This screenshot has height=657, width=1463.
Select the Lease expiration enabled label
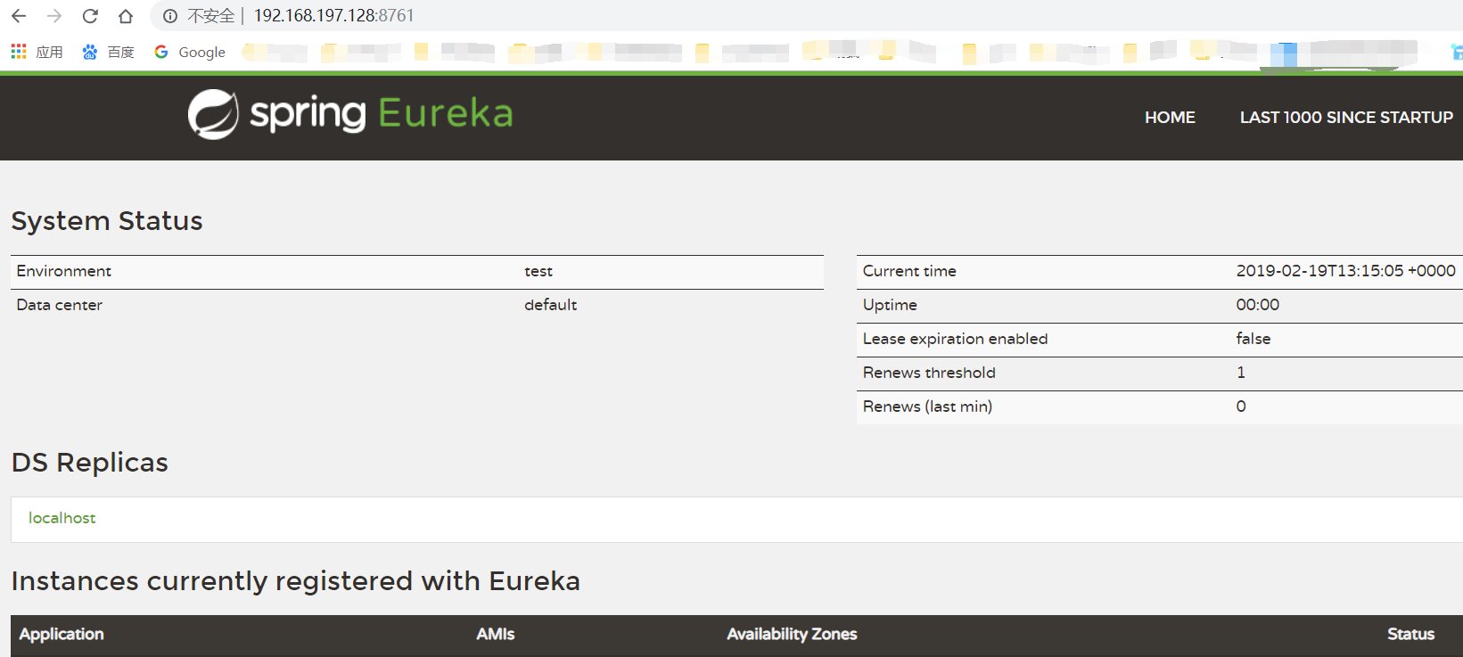point(955,339)
